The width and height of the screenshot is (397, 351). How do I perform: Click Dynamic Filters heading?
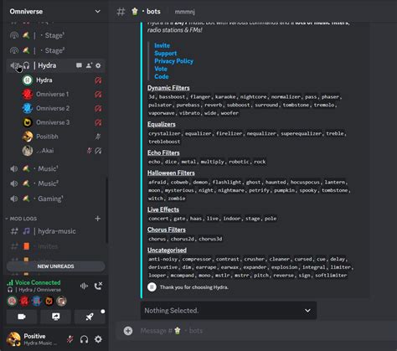[x=168, y=88]
